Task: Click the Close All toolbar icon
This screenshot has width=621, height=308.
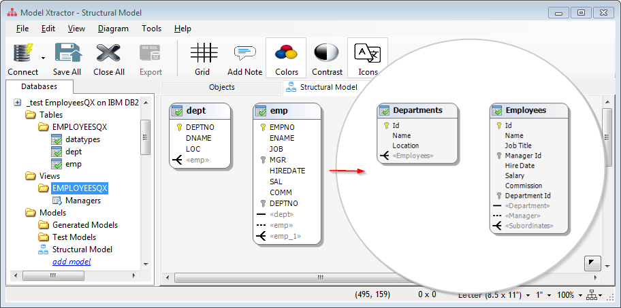Action: click(x=108, y=54)
